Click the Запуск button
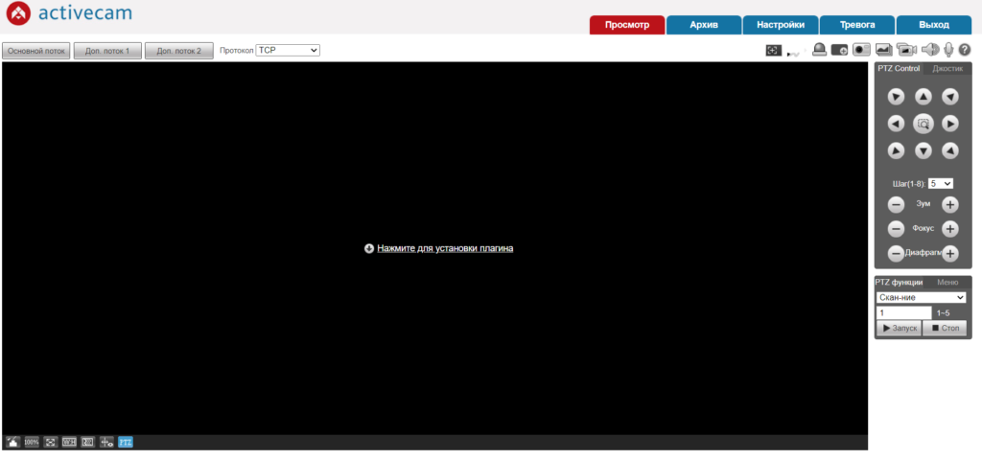 [x=898, y=329]
